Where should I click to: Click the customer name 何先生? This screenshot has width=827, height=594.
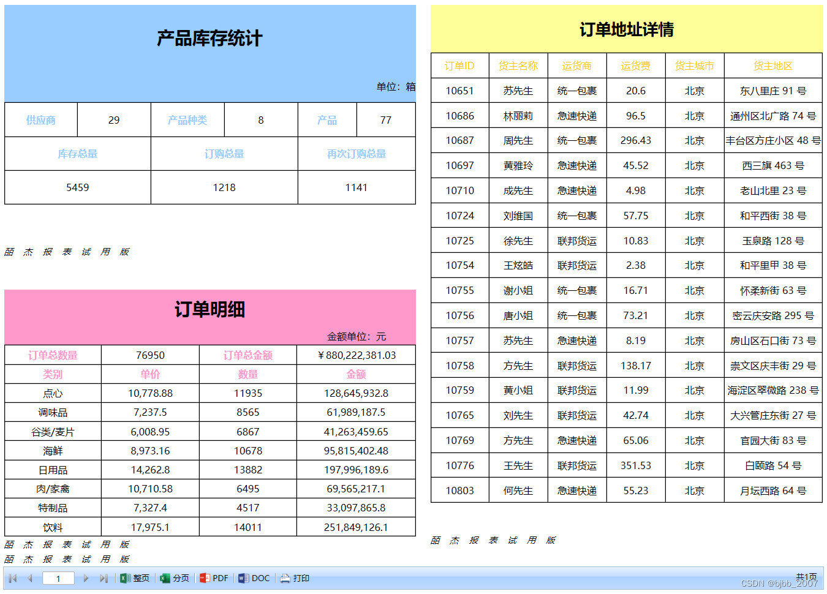click(x=518, y=491)
